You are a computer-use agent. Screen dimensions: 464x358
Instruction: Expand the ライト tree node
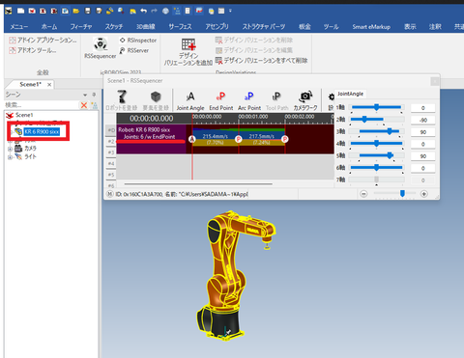point(10,157)
